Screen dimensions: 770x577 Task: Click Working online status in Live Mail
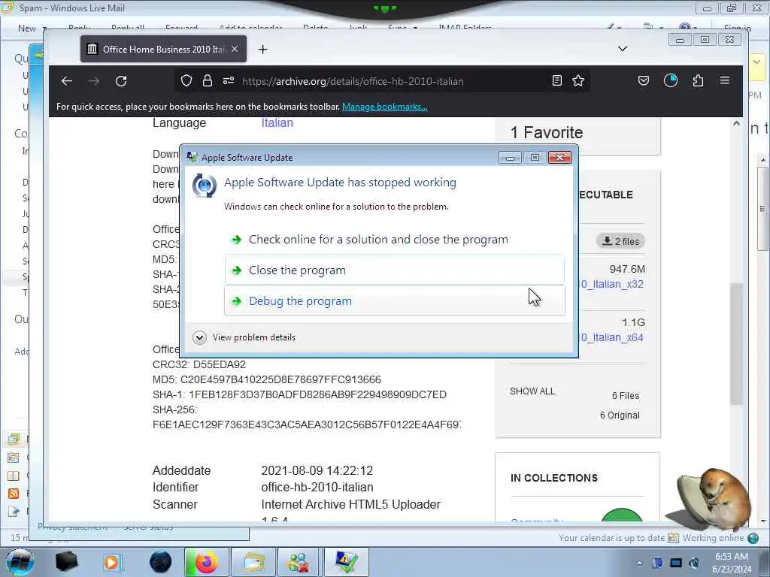713,538
